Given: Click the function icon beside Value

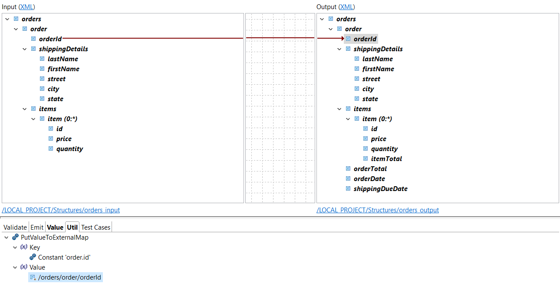Looking at the screenshot, I should 23,267.
